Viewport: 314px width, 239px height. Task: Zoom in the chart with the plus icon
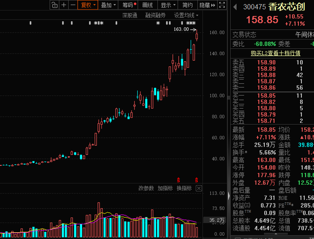tap(64, 5)
